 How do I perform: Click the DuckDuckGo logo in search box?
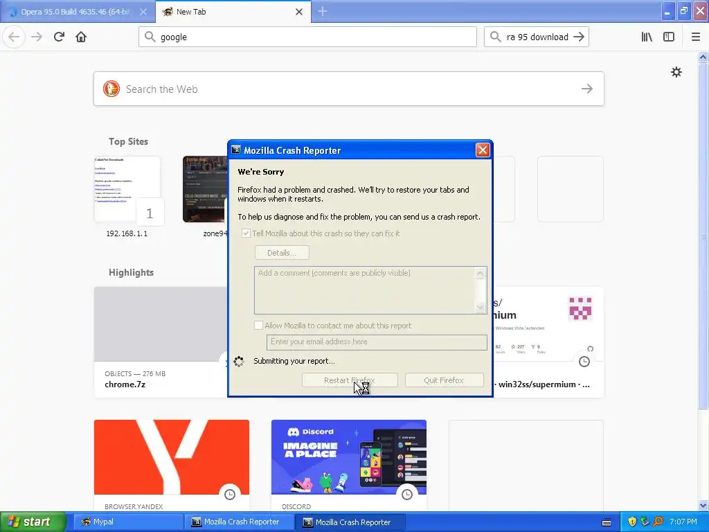111,89
